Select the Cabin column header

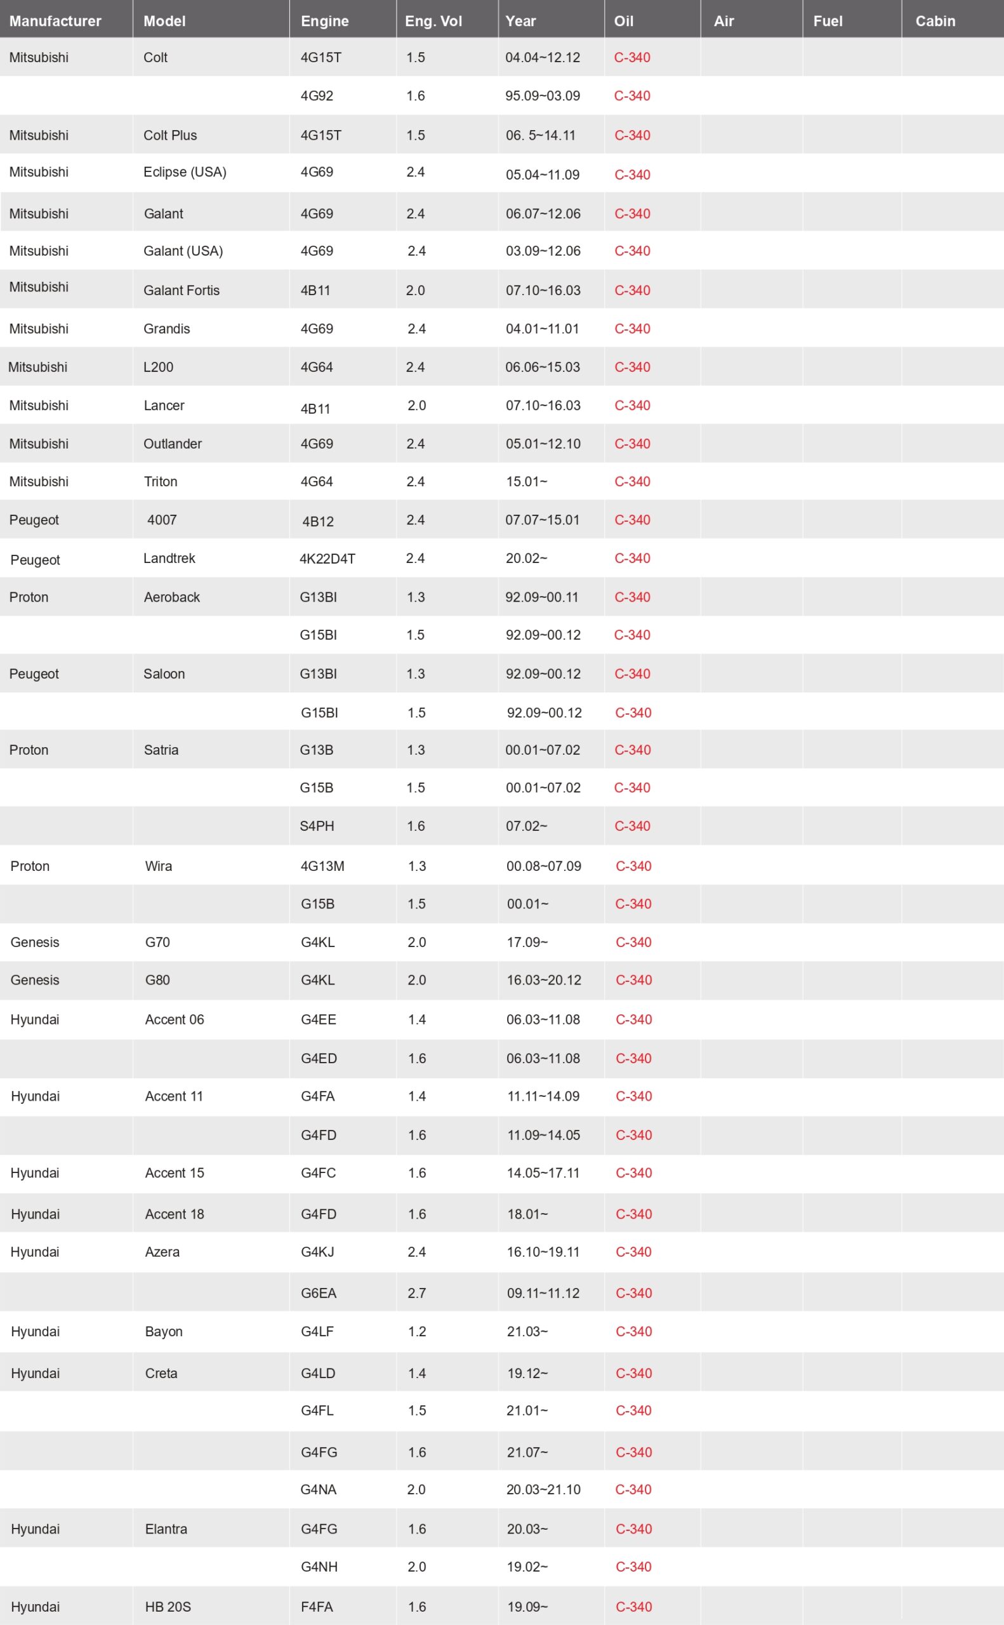[935, 20]
